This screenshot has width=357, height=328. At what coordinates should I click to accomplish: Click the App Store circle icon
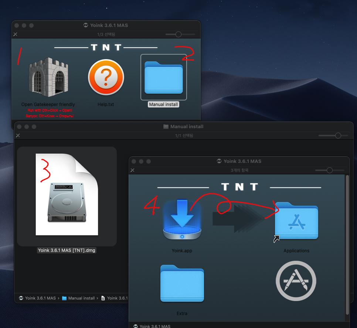(296, 281)
